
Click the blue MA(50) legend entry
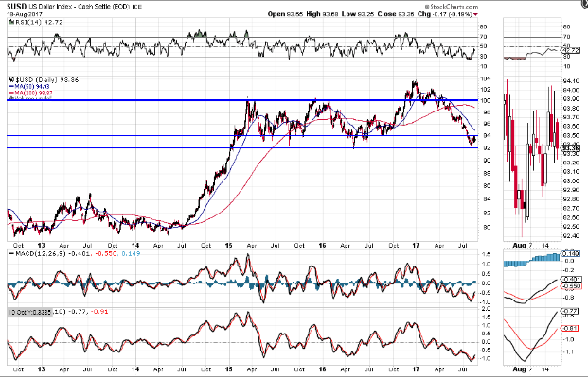pyautogui.click(x=28, y=87)
